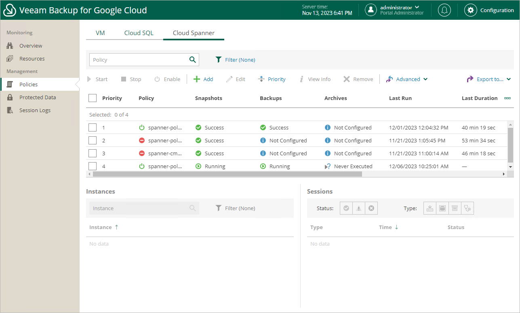This screenshot has height=313, width=520.
Task: Click the notifications bell icon
Action: [x=444, y=10]
